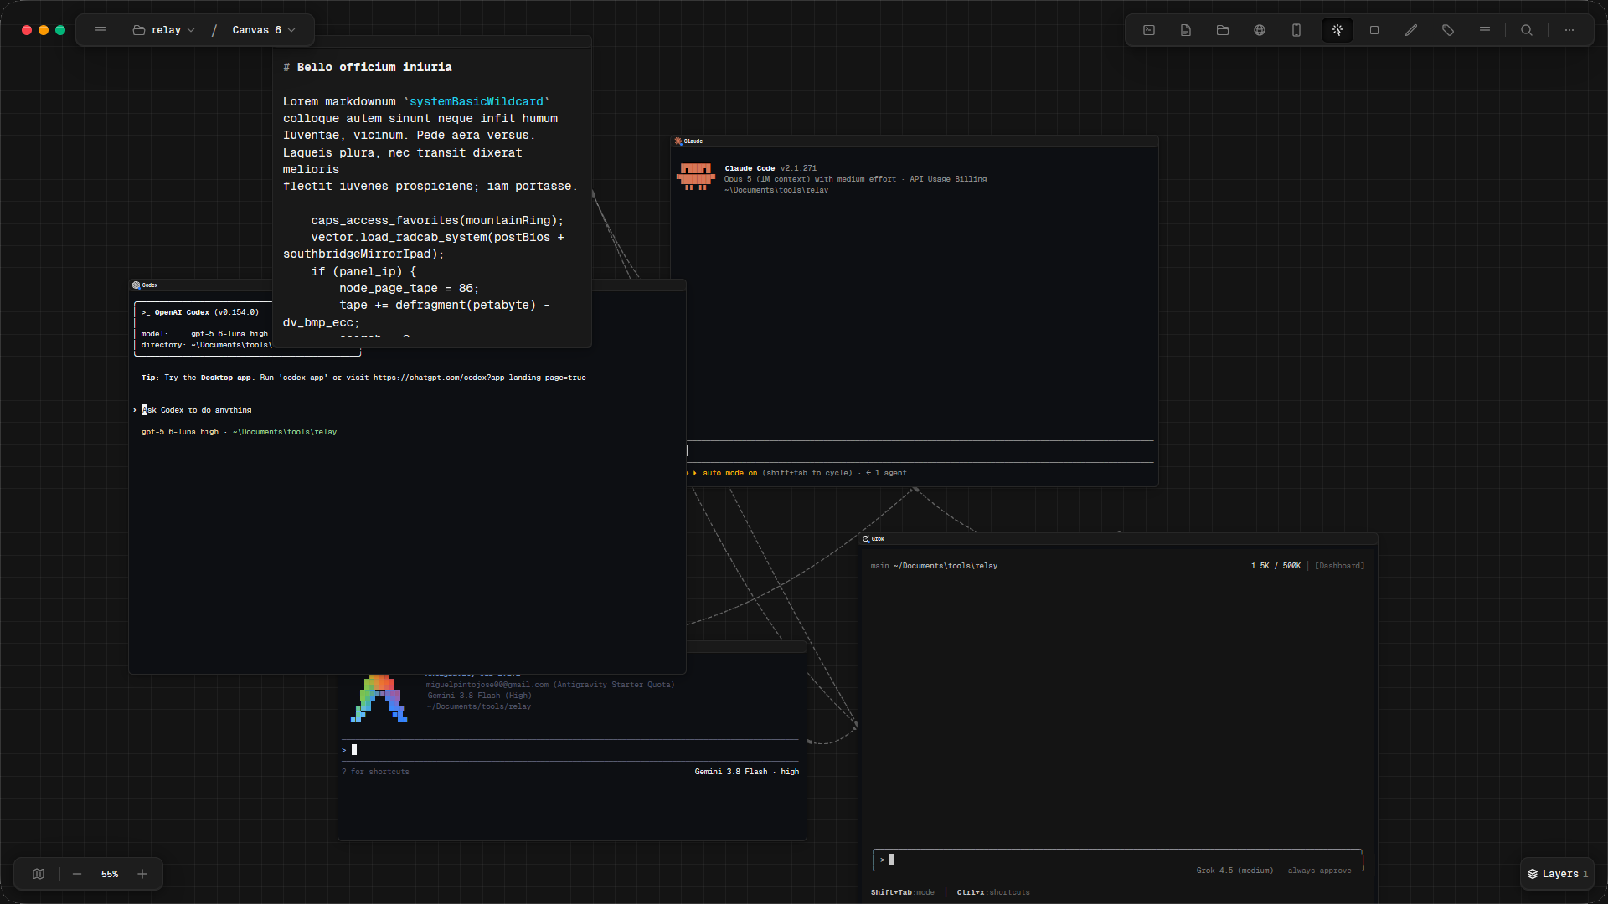1608x904 pixels.
Task: Click the macOS green fullscreen dot
Action: pyautogui.click(x=60, y=30)
